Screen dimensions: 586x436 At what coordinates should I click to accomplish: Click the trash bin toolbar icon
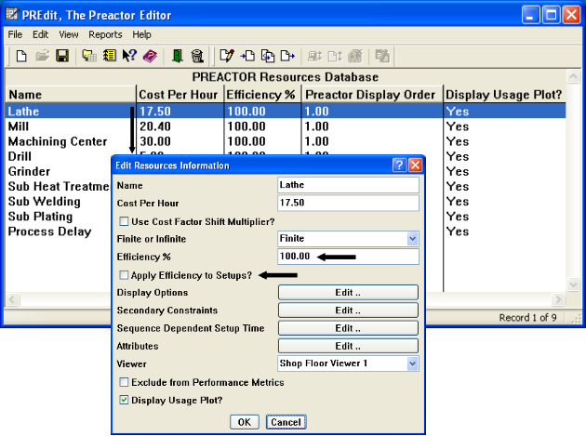197,56
